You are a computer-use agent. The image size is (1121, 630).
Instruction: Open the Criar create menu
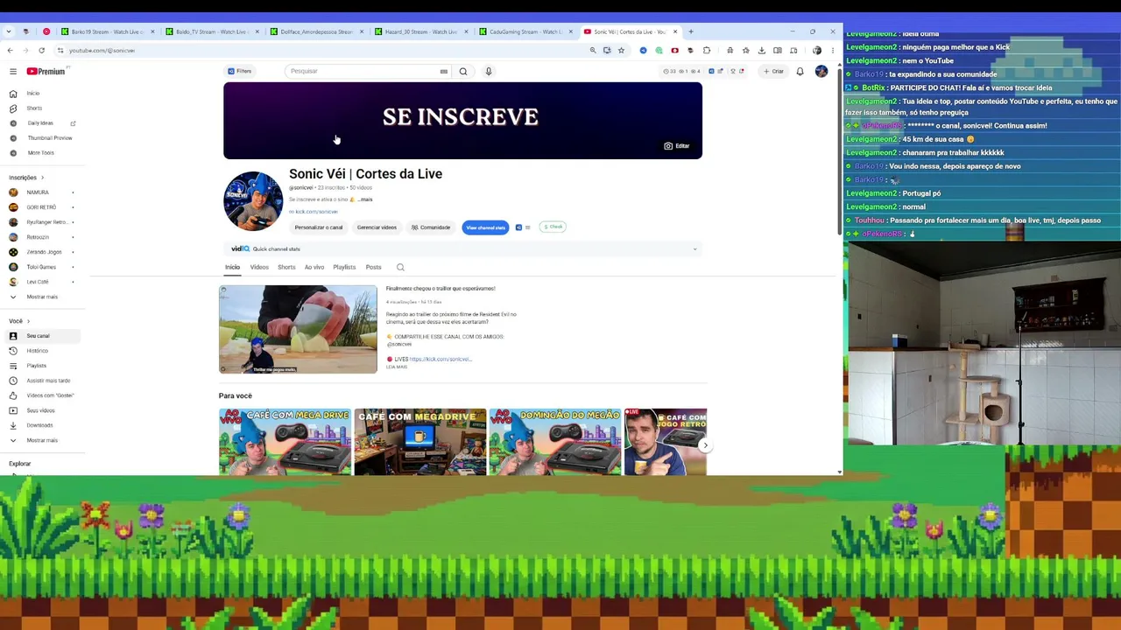(773, 71)
